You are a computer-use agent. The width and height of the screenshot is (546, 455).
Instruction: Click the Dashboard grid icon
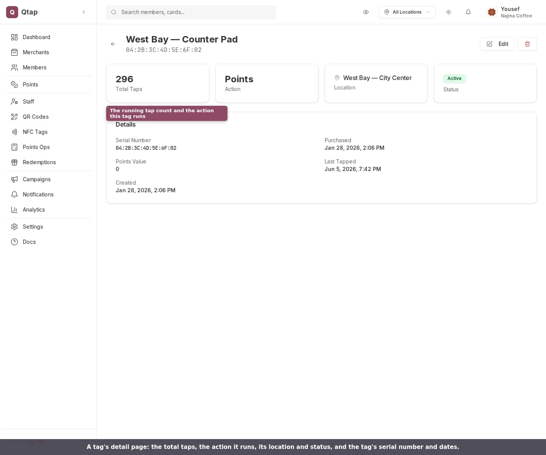pos(14,37)
